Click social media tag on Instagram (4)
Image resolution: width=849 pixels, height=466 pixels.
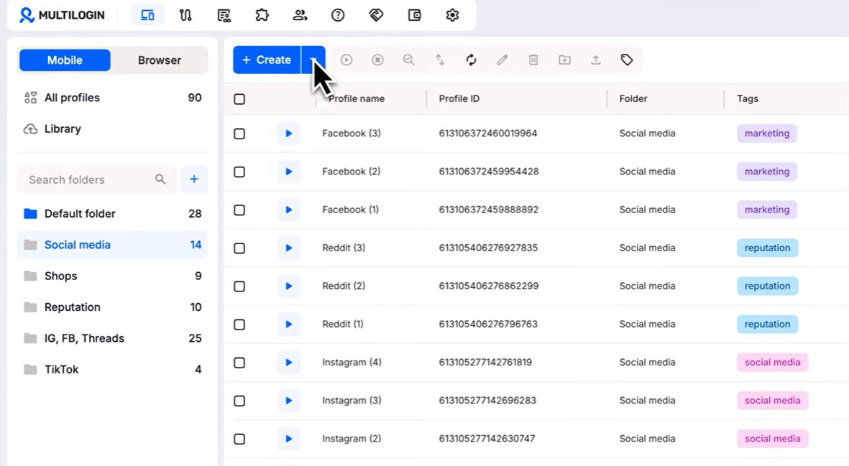772,362
